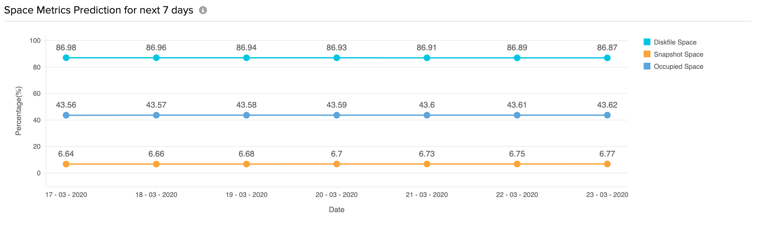Select the Diskfile point valued 86.93

[337, 58]
